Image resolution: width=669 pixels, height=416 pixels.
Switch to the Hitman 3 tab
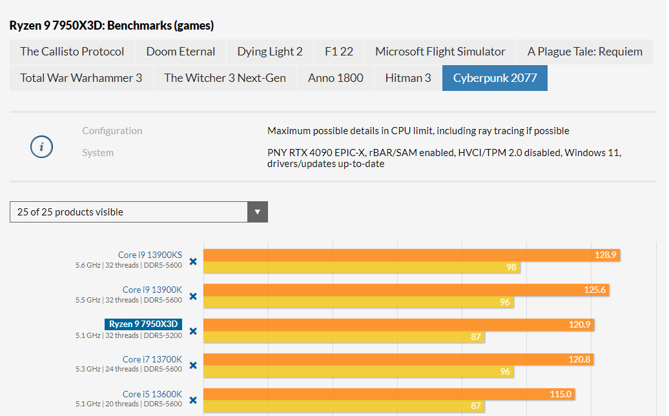point(408,78)
